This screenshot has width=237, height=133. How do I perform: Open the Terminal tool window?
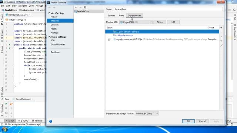(37, 121)
